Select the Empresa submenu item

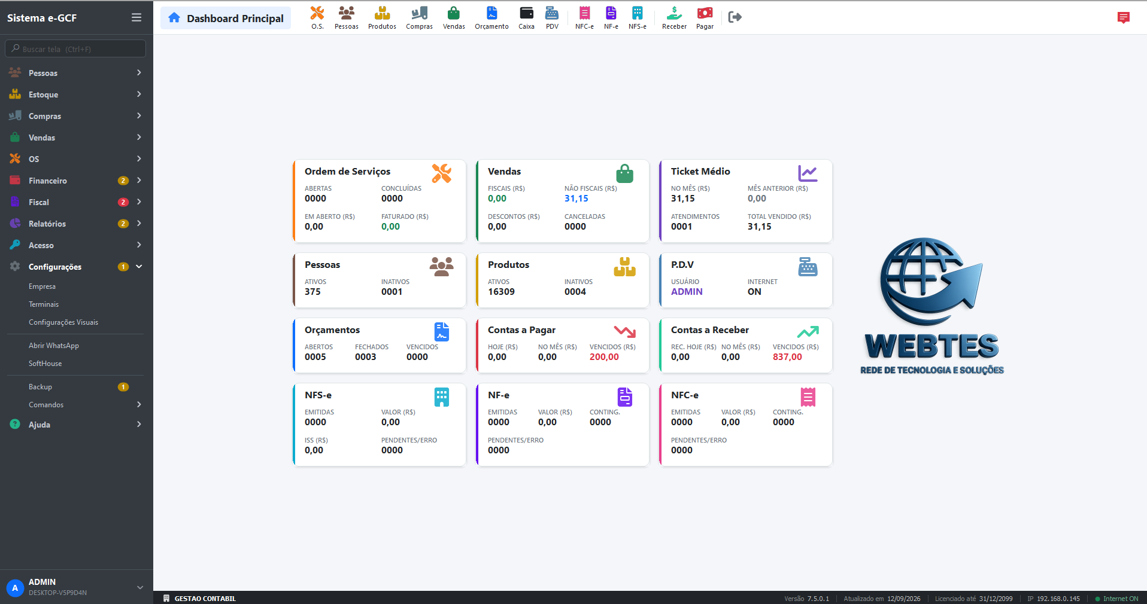pyautogui.click(x=42, y=286)
